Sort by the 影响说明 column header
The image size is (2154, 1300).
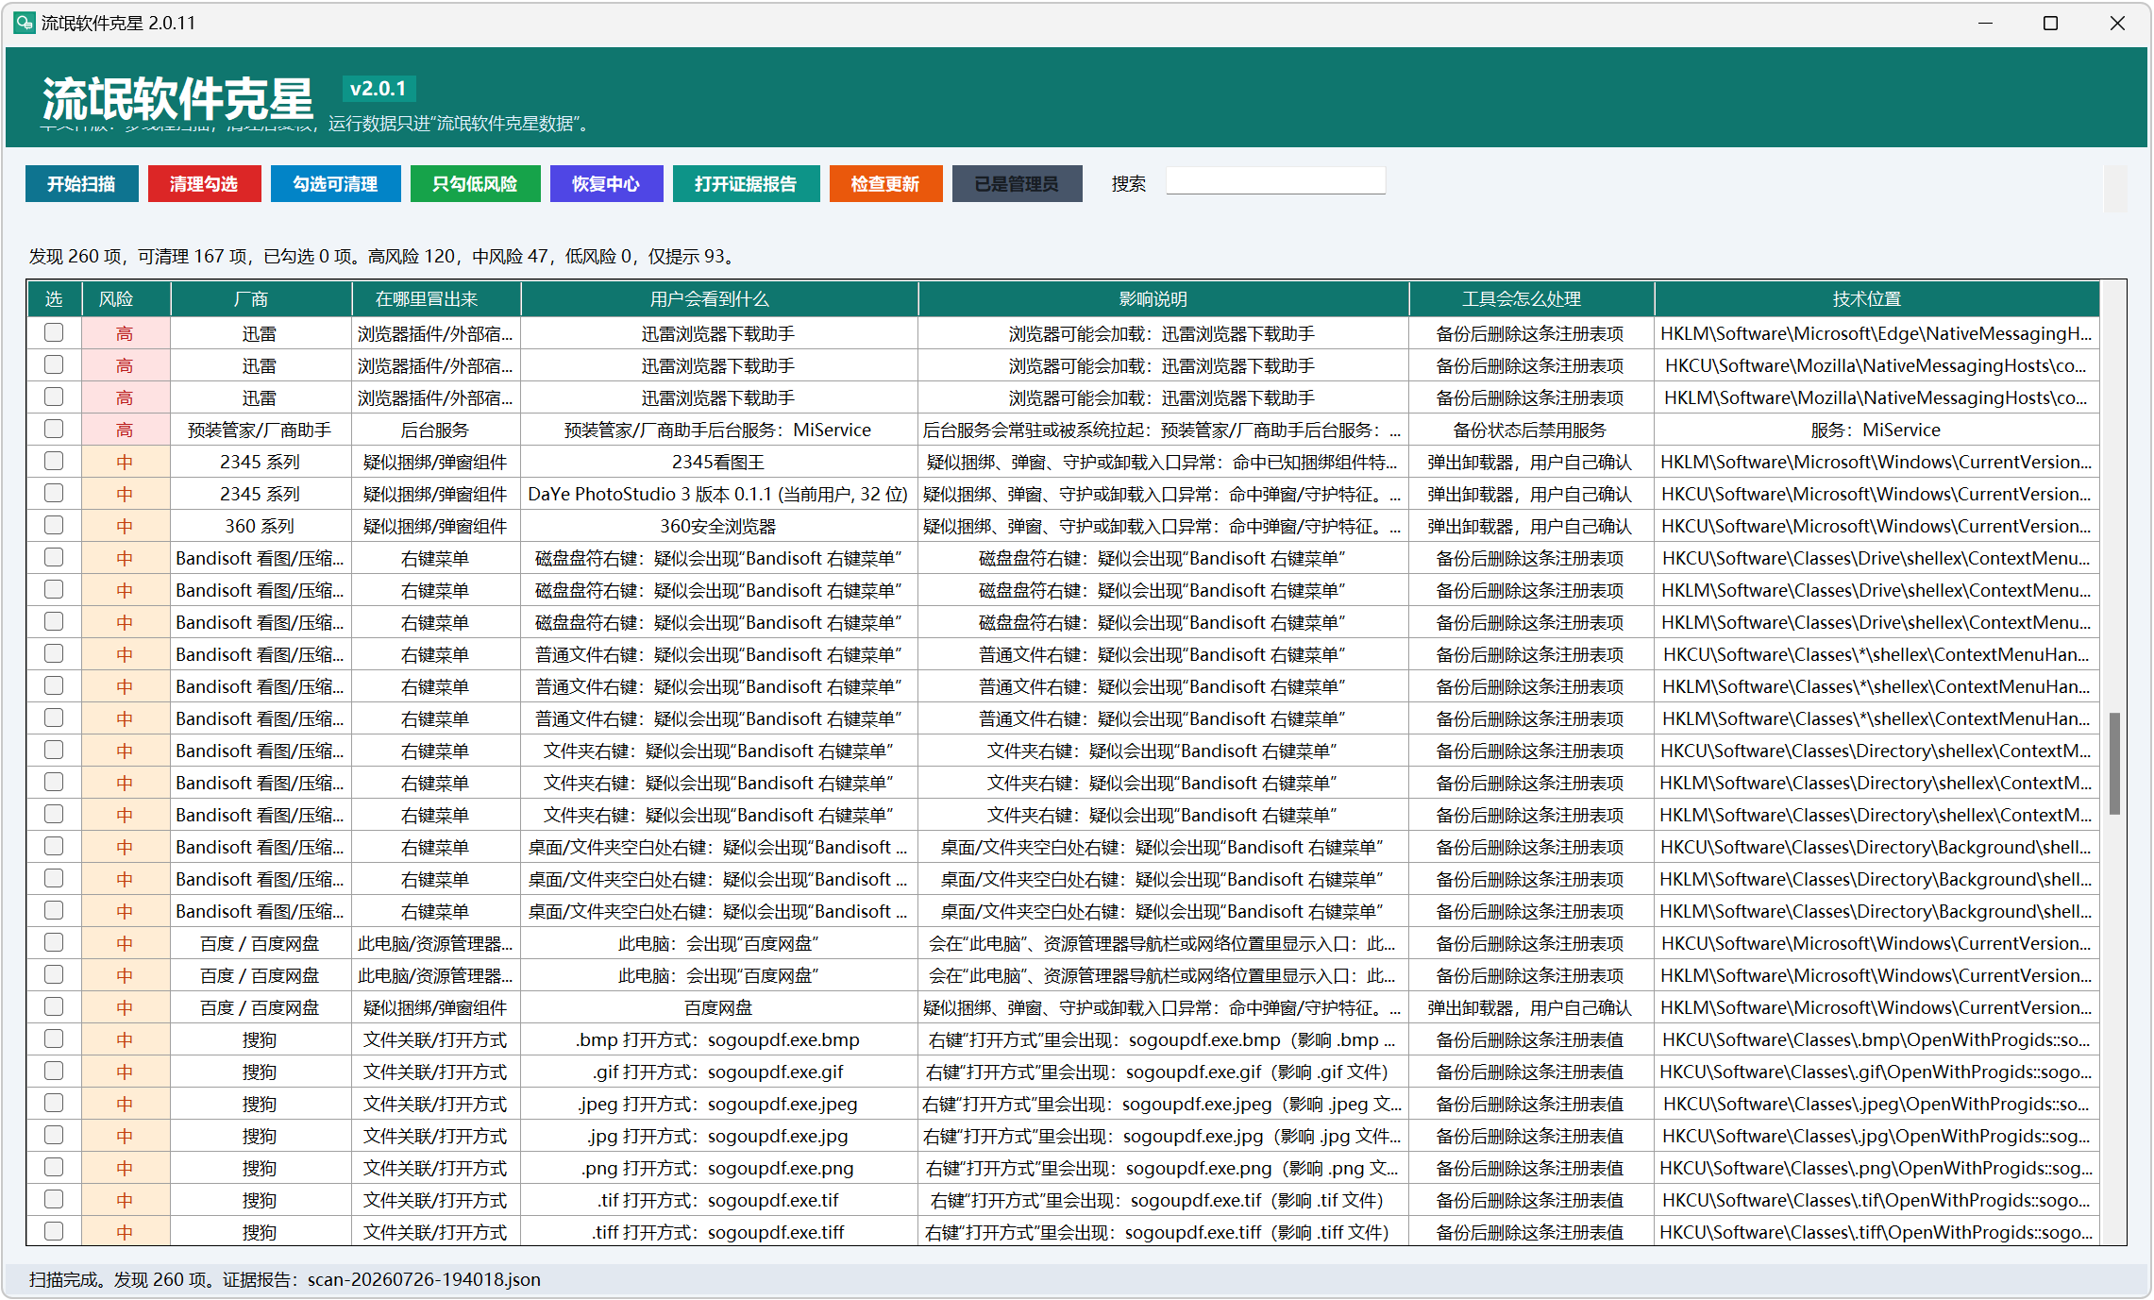tap(1163, 299)
